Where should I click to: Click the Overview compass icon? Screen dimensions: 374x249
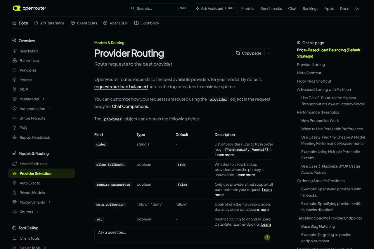(14, 41)
